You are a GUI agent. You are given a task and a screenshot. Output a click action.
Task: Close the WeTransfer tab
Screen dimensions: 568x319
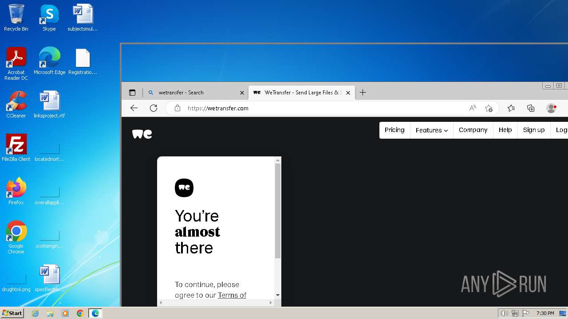[x=348, y=93]
